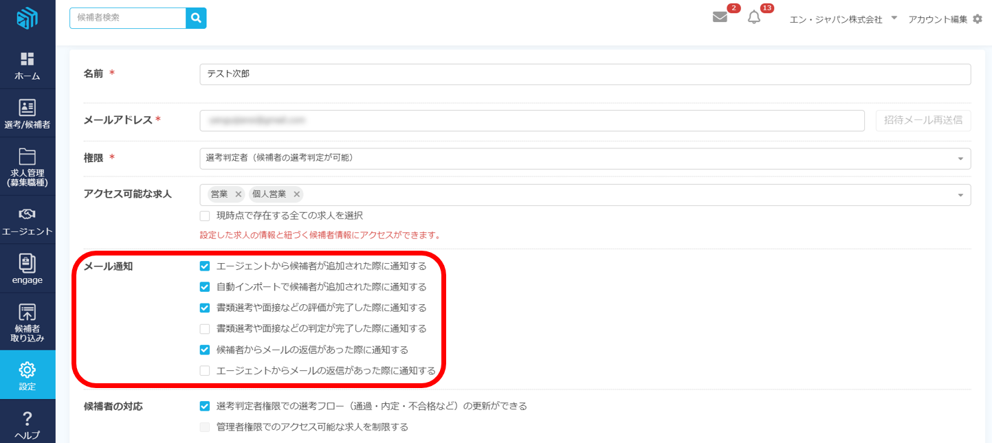Open the notifications bell icon
992x443 pixels.
tap(754, 18)
